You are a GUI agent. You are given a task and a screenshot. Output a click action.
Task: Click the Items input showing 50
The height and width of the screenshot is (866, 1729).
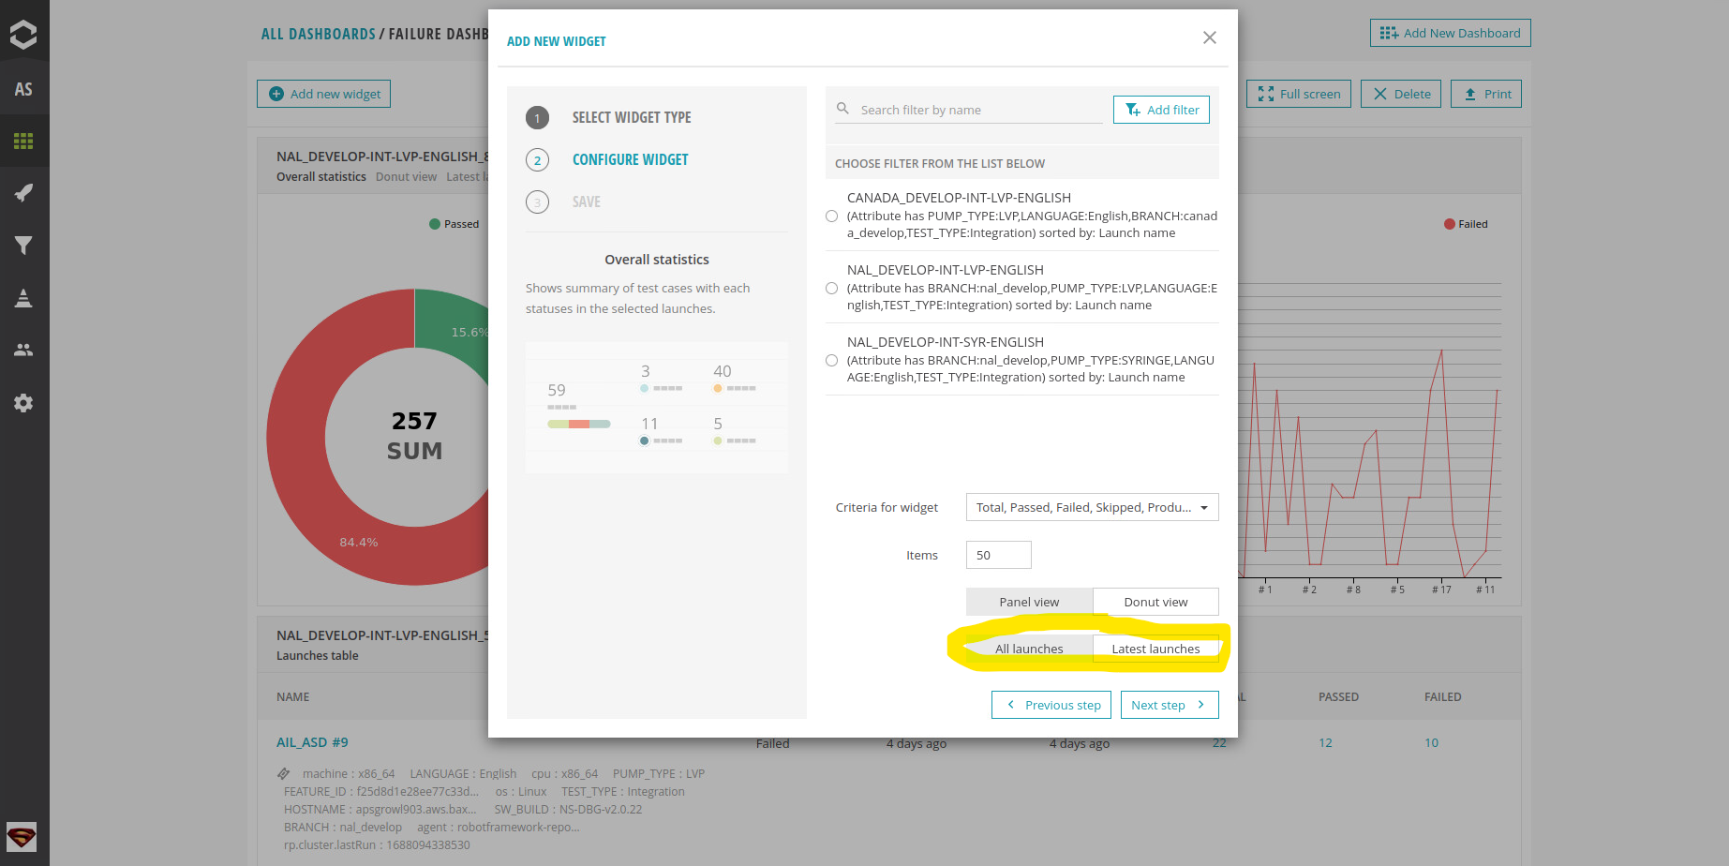(x=997, y=554)
